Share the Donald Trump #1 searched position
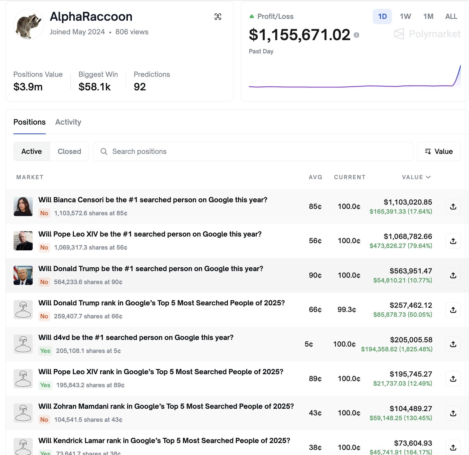The height and width of the screenshot is (455, 469). tap(453, 275)
